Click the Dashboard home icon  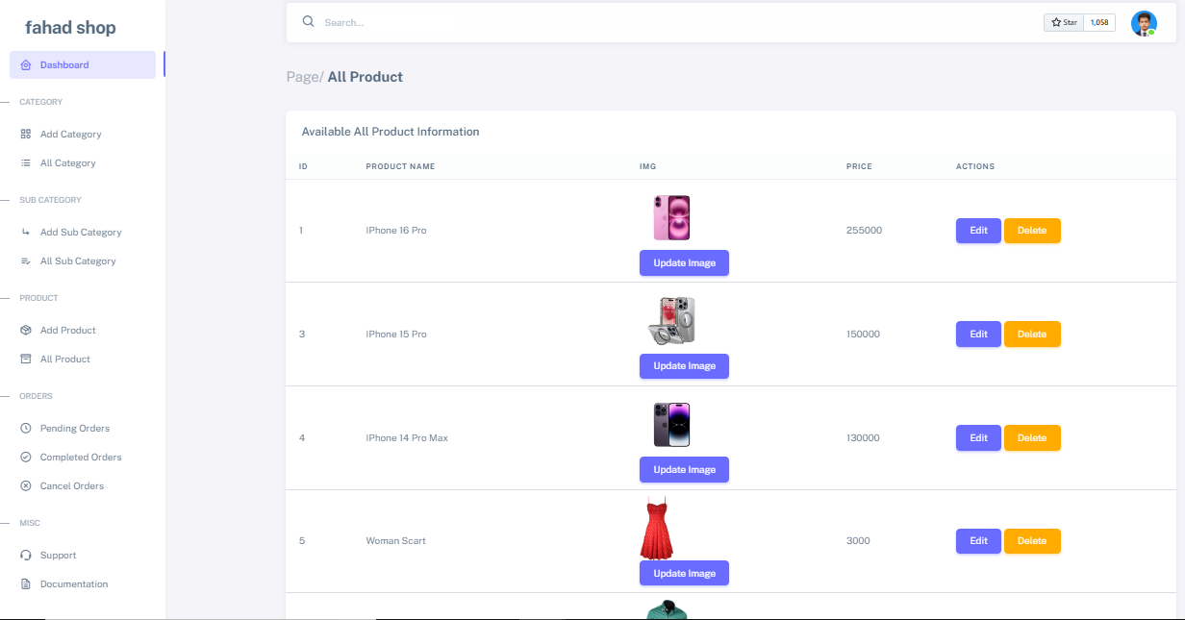point(26,65)
